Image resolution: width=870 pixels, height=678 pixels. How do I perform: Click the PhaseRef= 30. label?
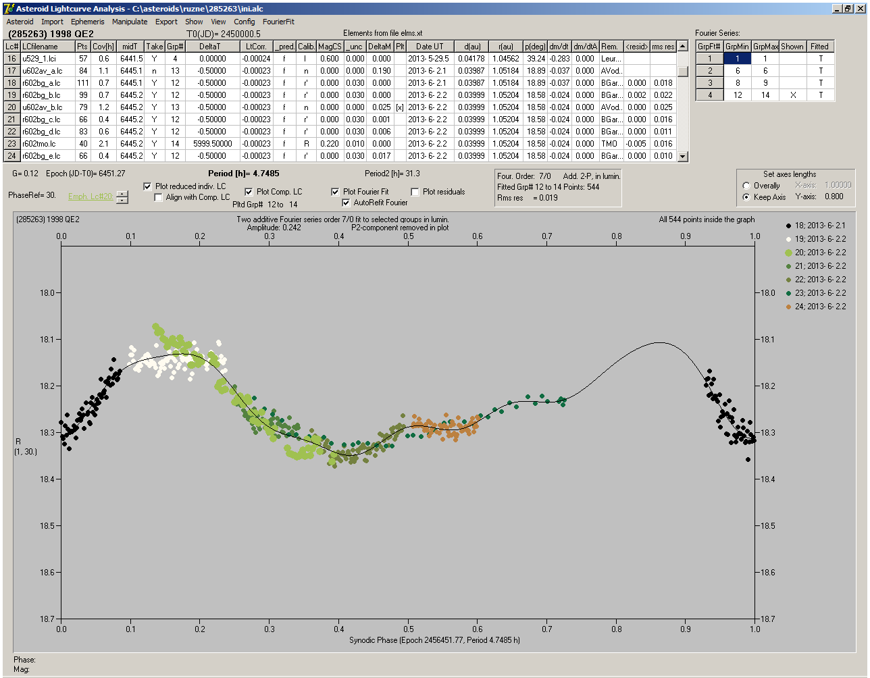pos(32,194)
